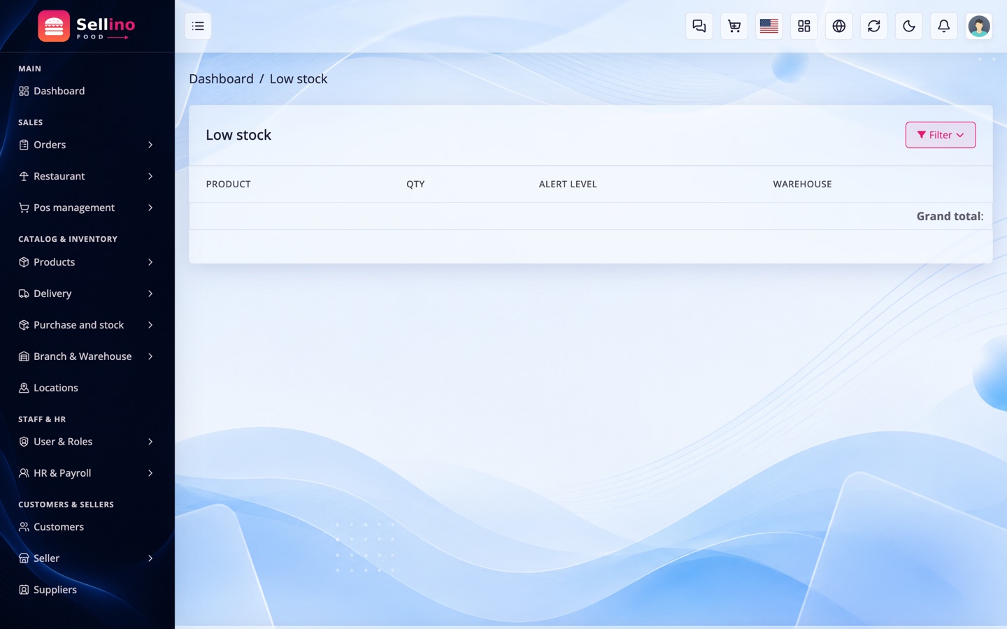1007x629 pixels.
Task: Click the Suppliers icon in sidebar
Action: pyautogui.click(x=24, y=590)
